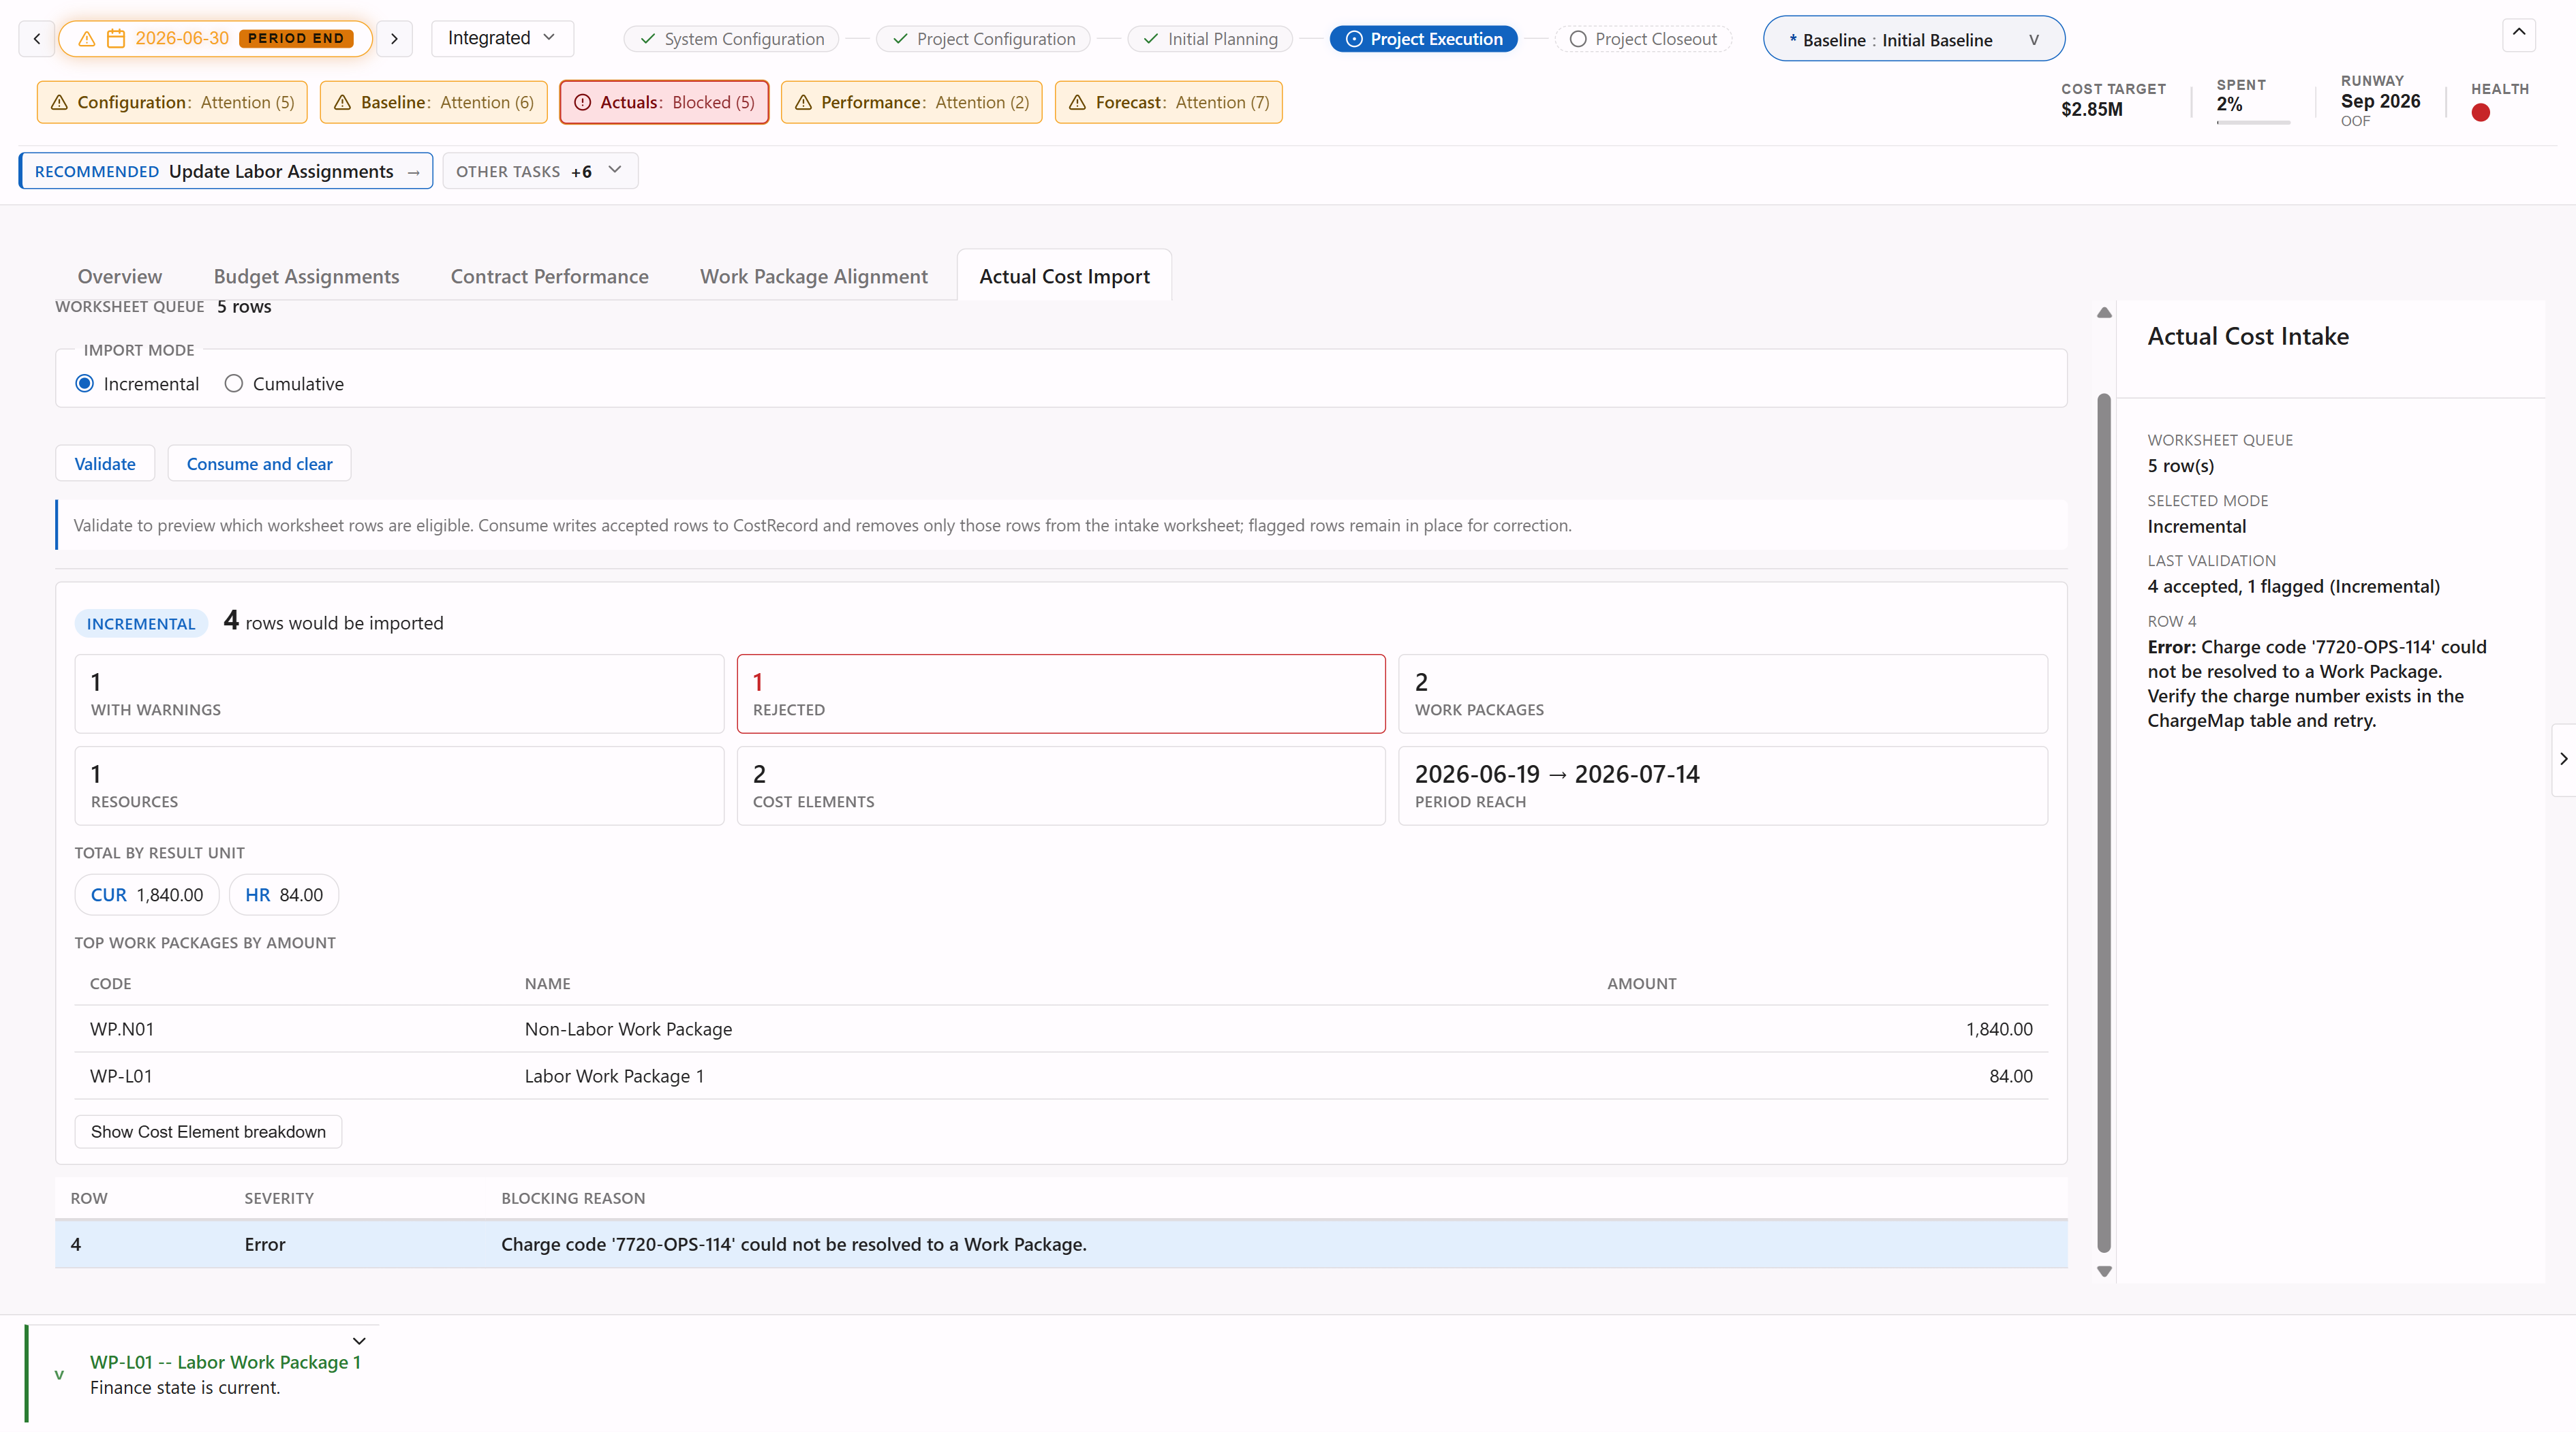Open Integrated mode dropdown
Screen dimensions: 2576x1432
point(502,38)
